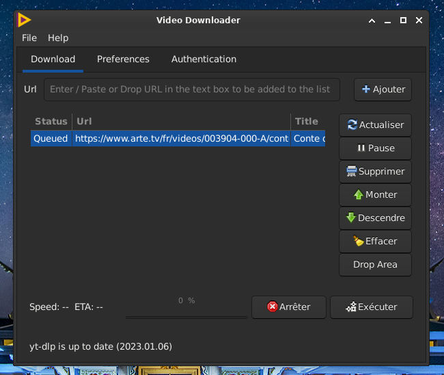Click the green up arrow Monter
The image size is (444, 375).
[x=359, y=195]
